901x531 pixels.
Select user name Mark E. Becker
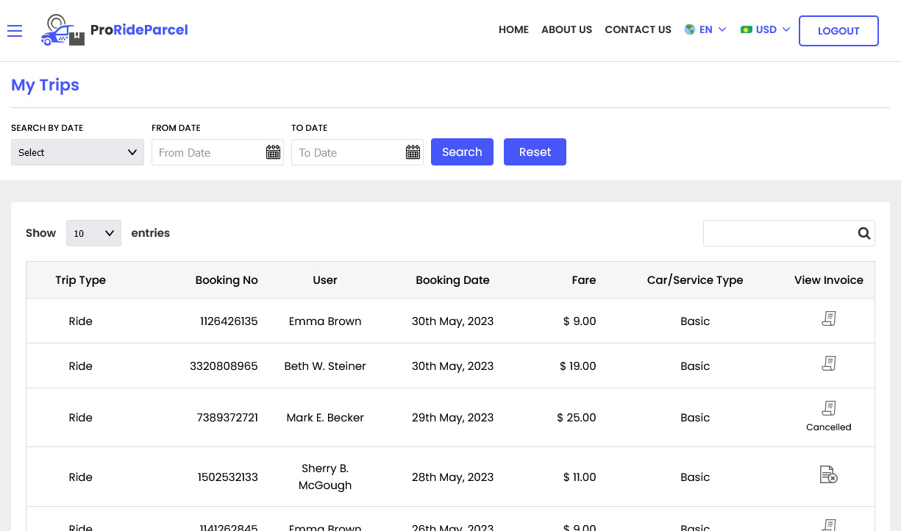pyautogui.click(x=325, y=418)
